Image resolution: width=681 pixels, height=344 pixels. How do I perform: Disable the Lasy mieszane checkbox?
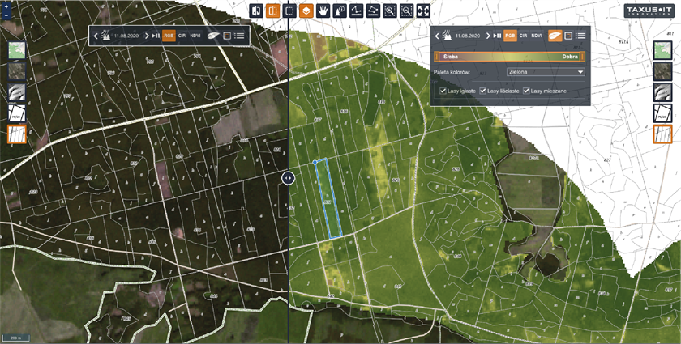527,91
